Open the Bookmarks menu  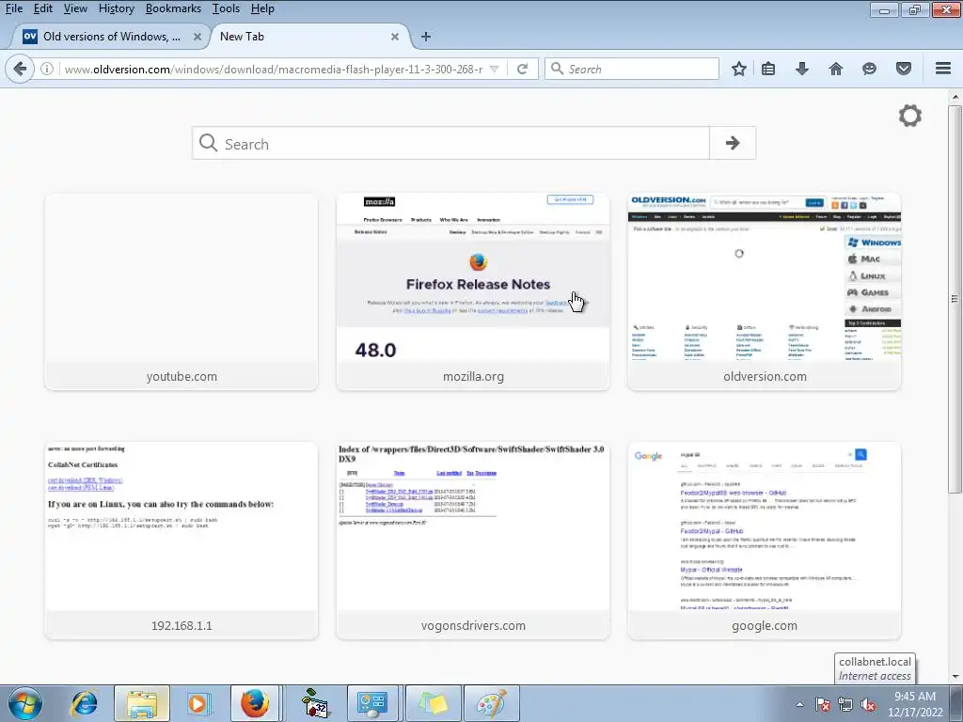[x=173, y=8]
